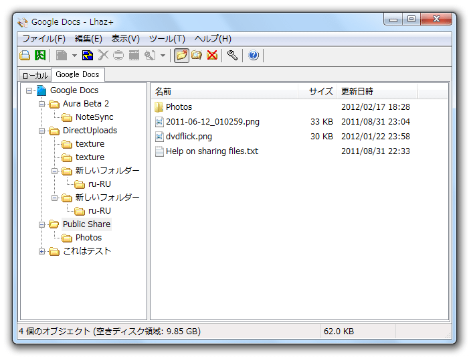Click the 2011/08/31 22:33 date cell
Viewport: 471px width, 357px height.
375,151
